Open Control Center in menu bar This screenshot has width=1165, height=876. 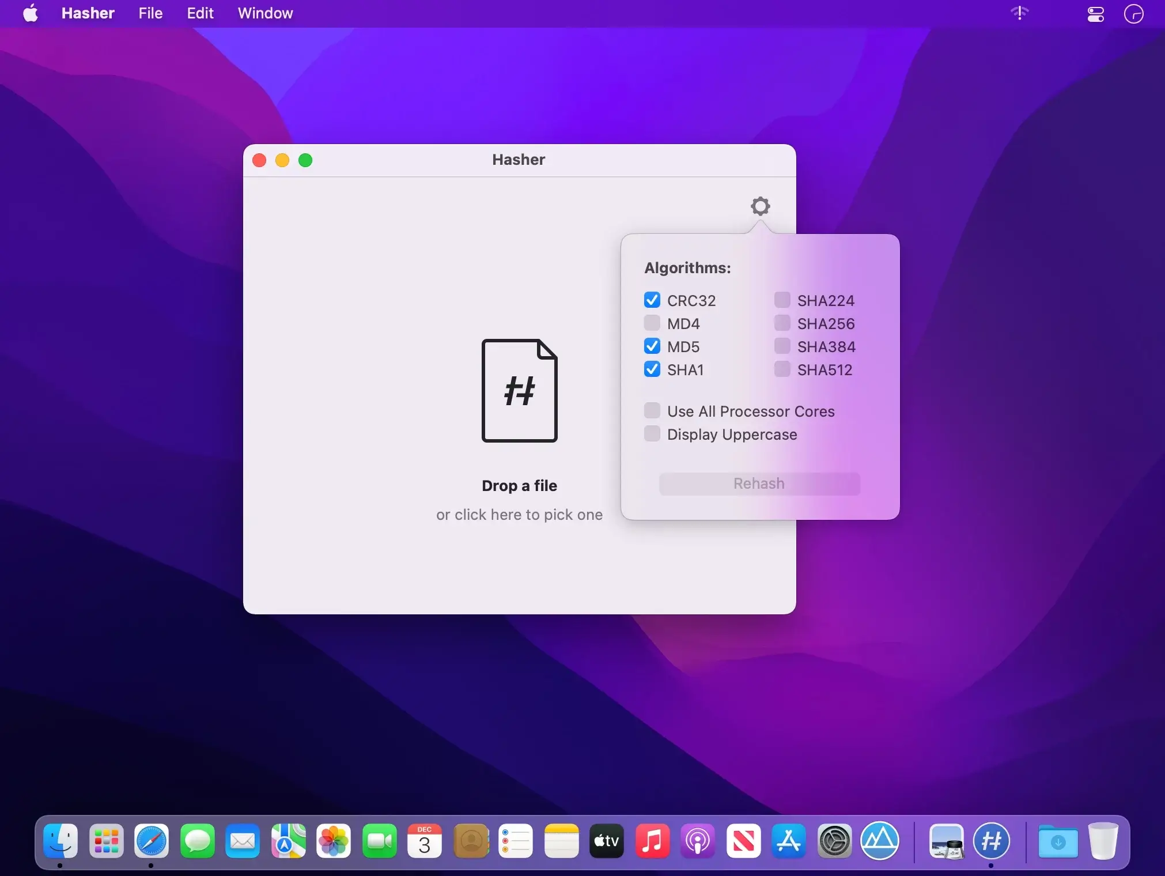point(1095,14)
